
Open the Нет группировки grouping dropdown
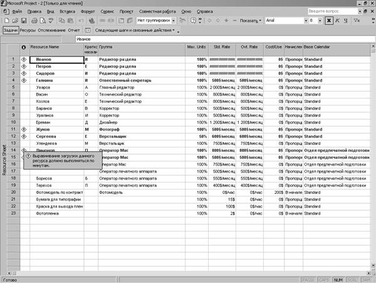(174, 21)
